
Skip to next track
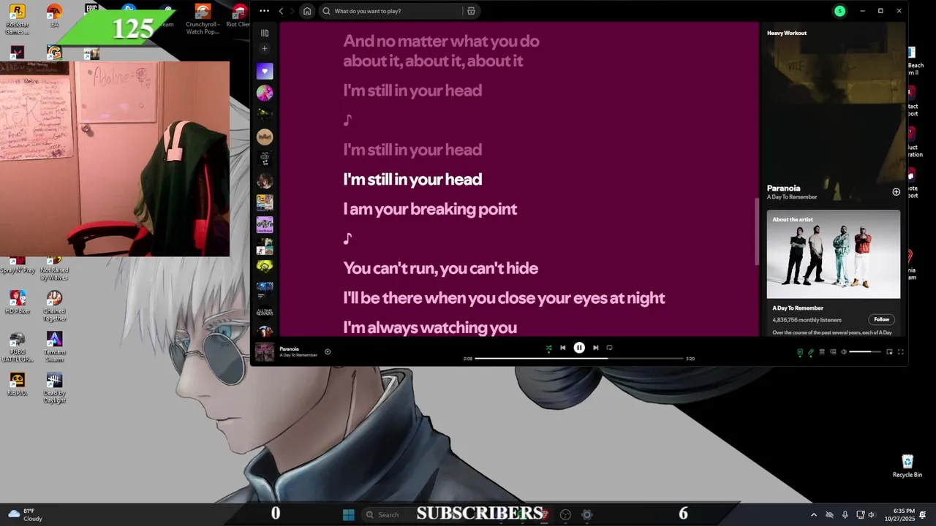tap(595, 348)
